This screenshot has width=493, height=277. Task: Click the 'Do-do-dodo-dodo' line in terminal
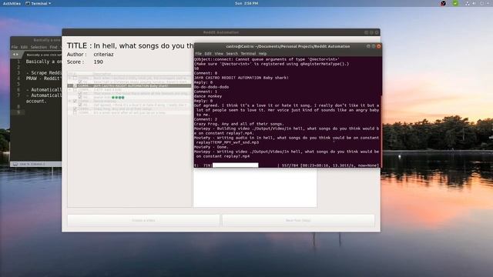(211, 87)
